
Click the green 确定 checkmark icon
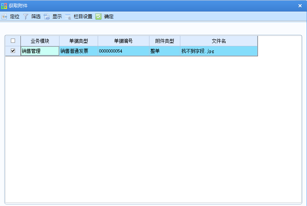(x=98, y=17)
